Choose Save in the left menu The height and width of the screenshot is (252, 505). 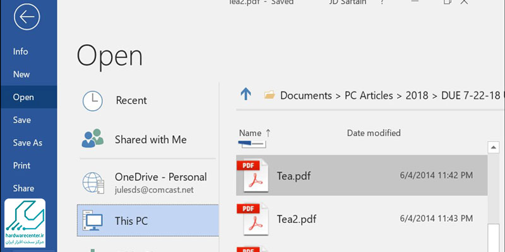pyautogui.click(x=22, y=120)
